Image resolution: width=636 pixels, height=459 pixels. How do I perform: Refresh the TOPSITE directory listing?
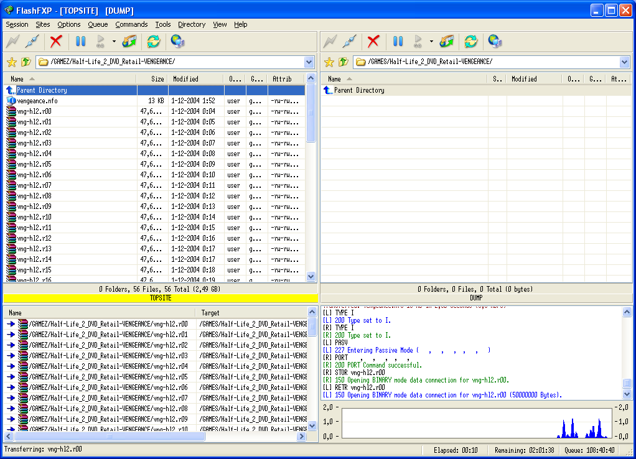tap(153, 41)
